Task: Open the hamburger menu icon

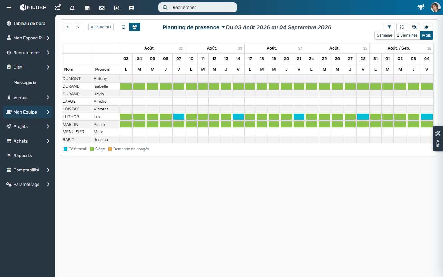Action: coord(9,7)
